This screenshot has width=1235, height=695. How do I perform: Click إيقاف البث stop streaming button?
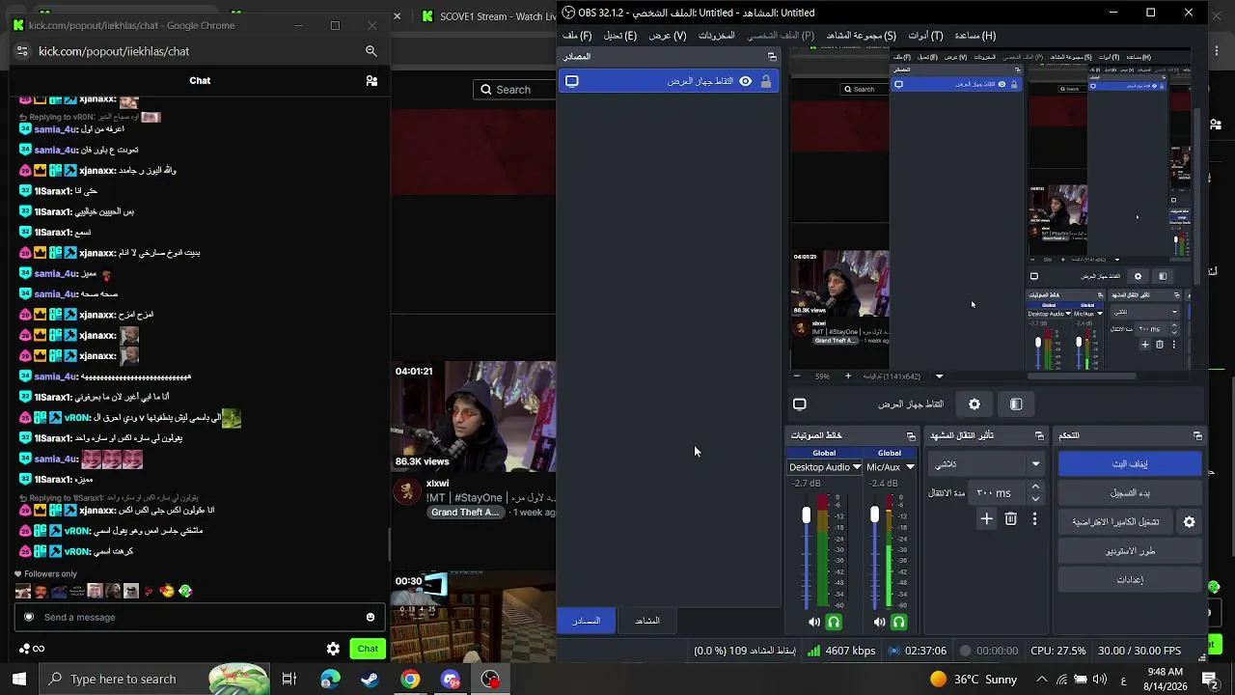pyautogui.click(x=1130, y=464)
